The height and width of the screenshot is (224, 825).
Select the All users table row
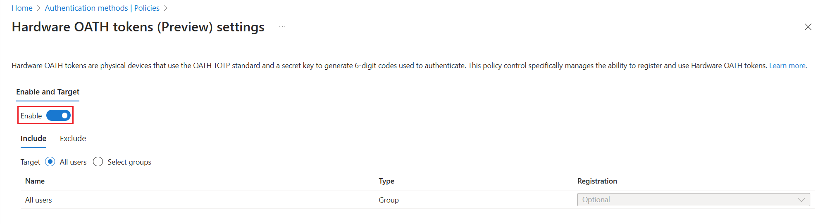point(38,200)
